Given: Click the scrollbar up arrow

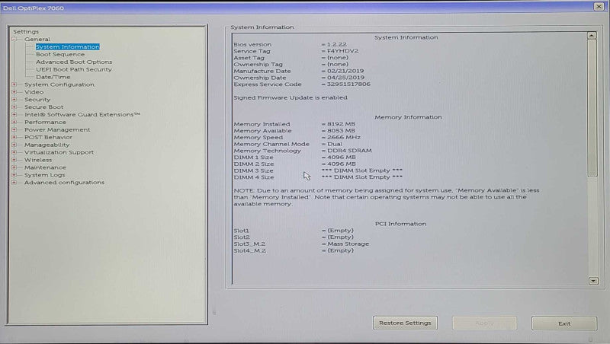Looking at the screenshot, I should (592, 36).
